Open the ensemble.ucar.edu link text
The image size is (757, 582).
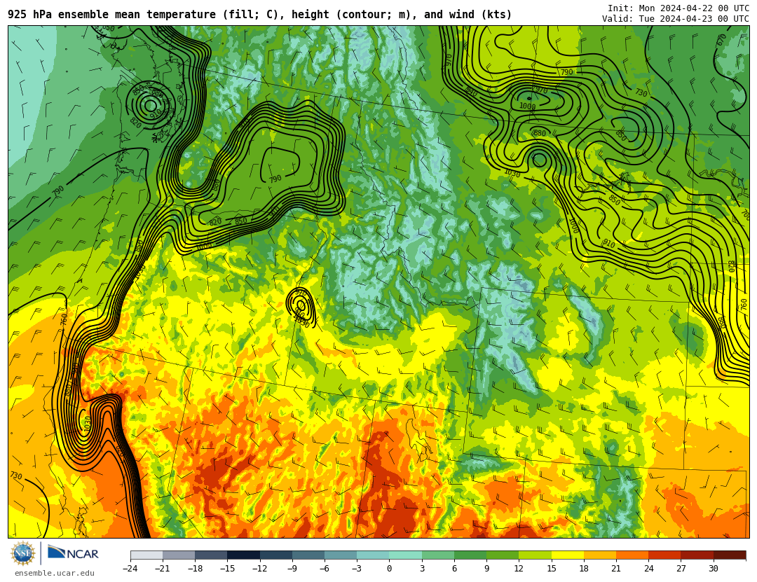(x=55, y=574)
